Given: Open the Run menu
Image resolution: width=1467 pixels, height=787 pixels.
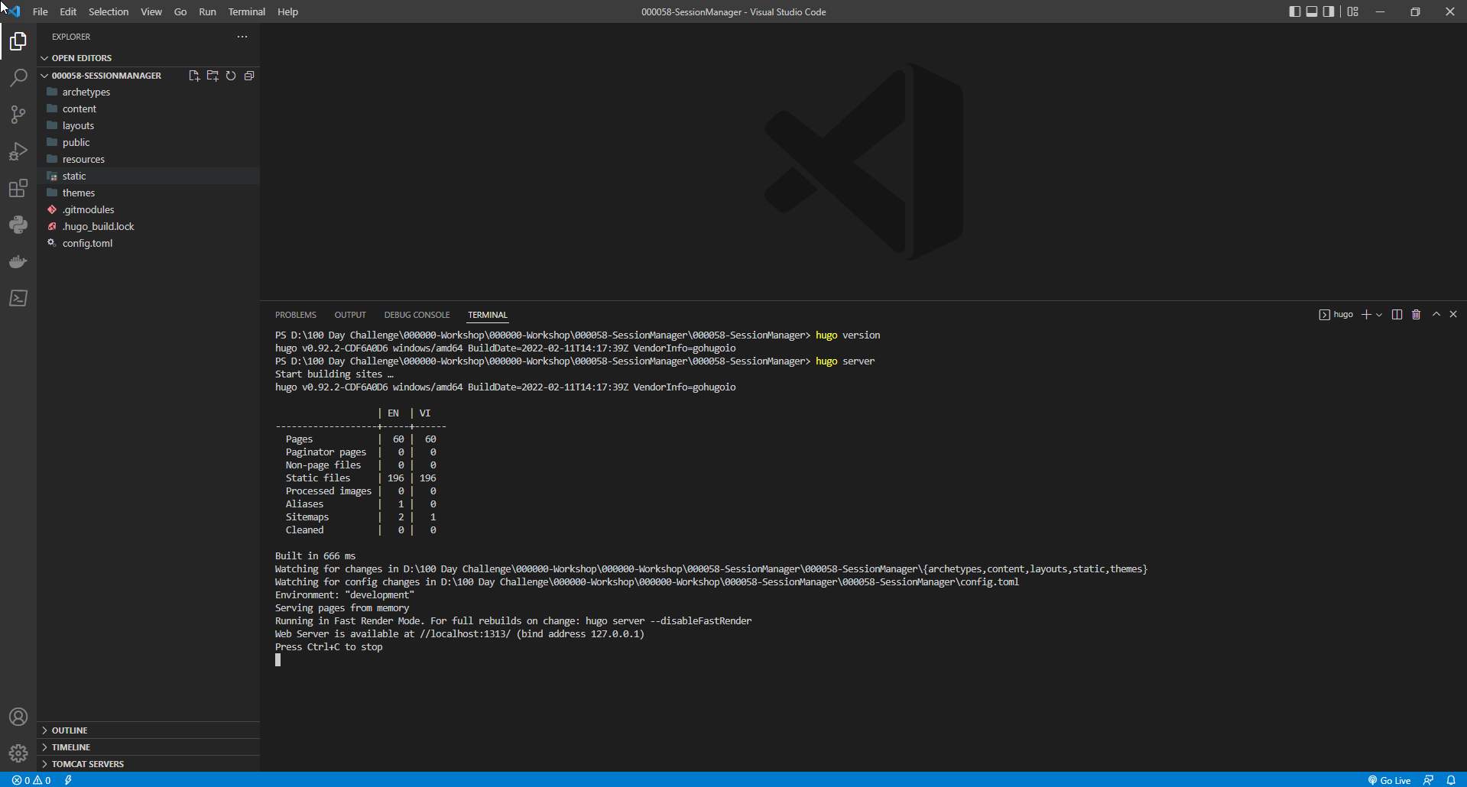Looking at the screenshot, I should 207,11.
